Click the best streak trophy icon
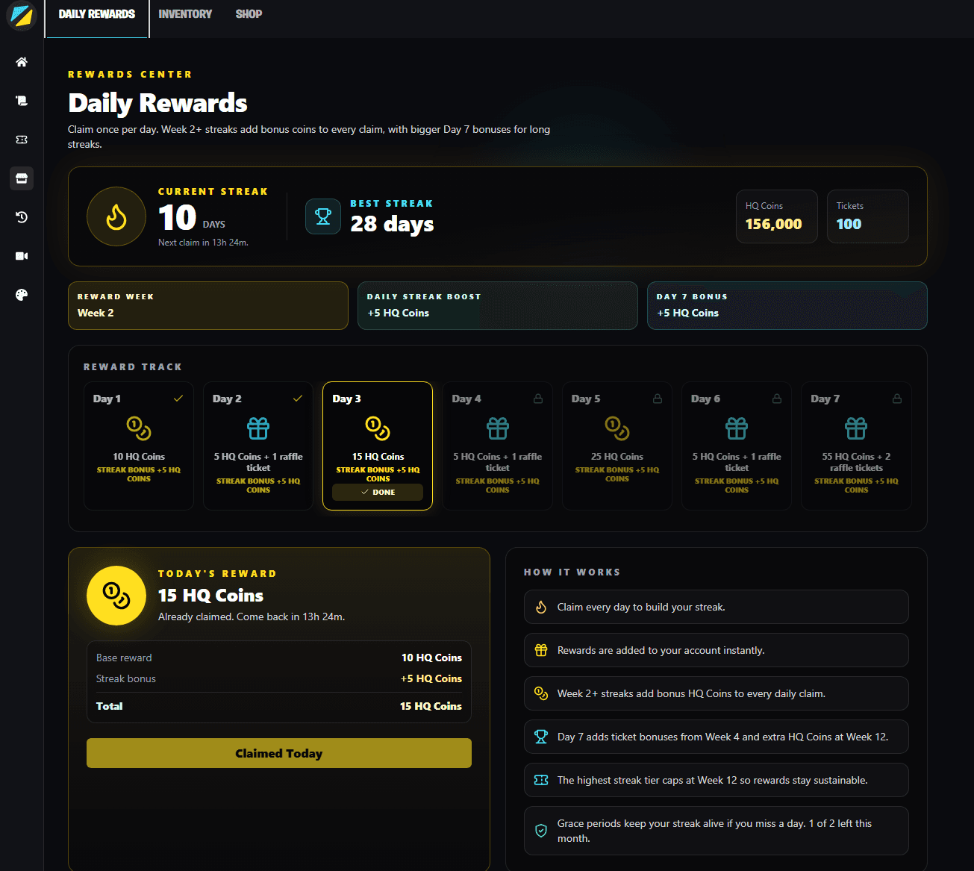 click(323, 216)
